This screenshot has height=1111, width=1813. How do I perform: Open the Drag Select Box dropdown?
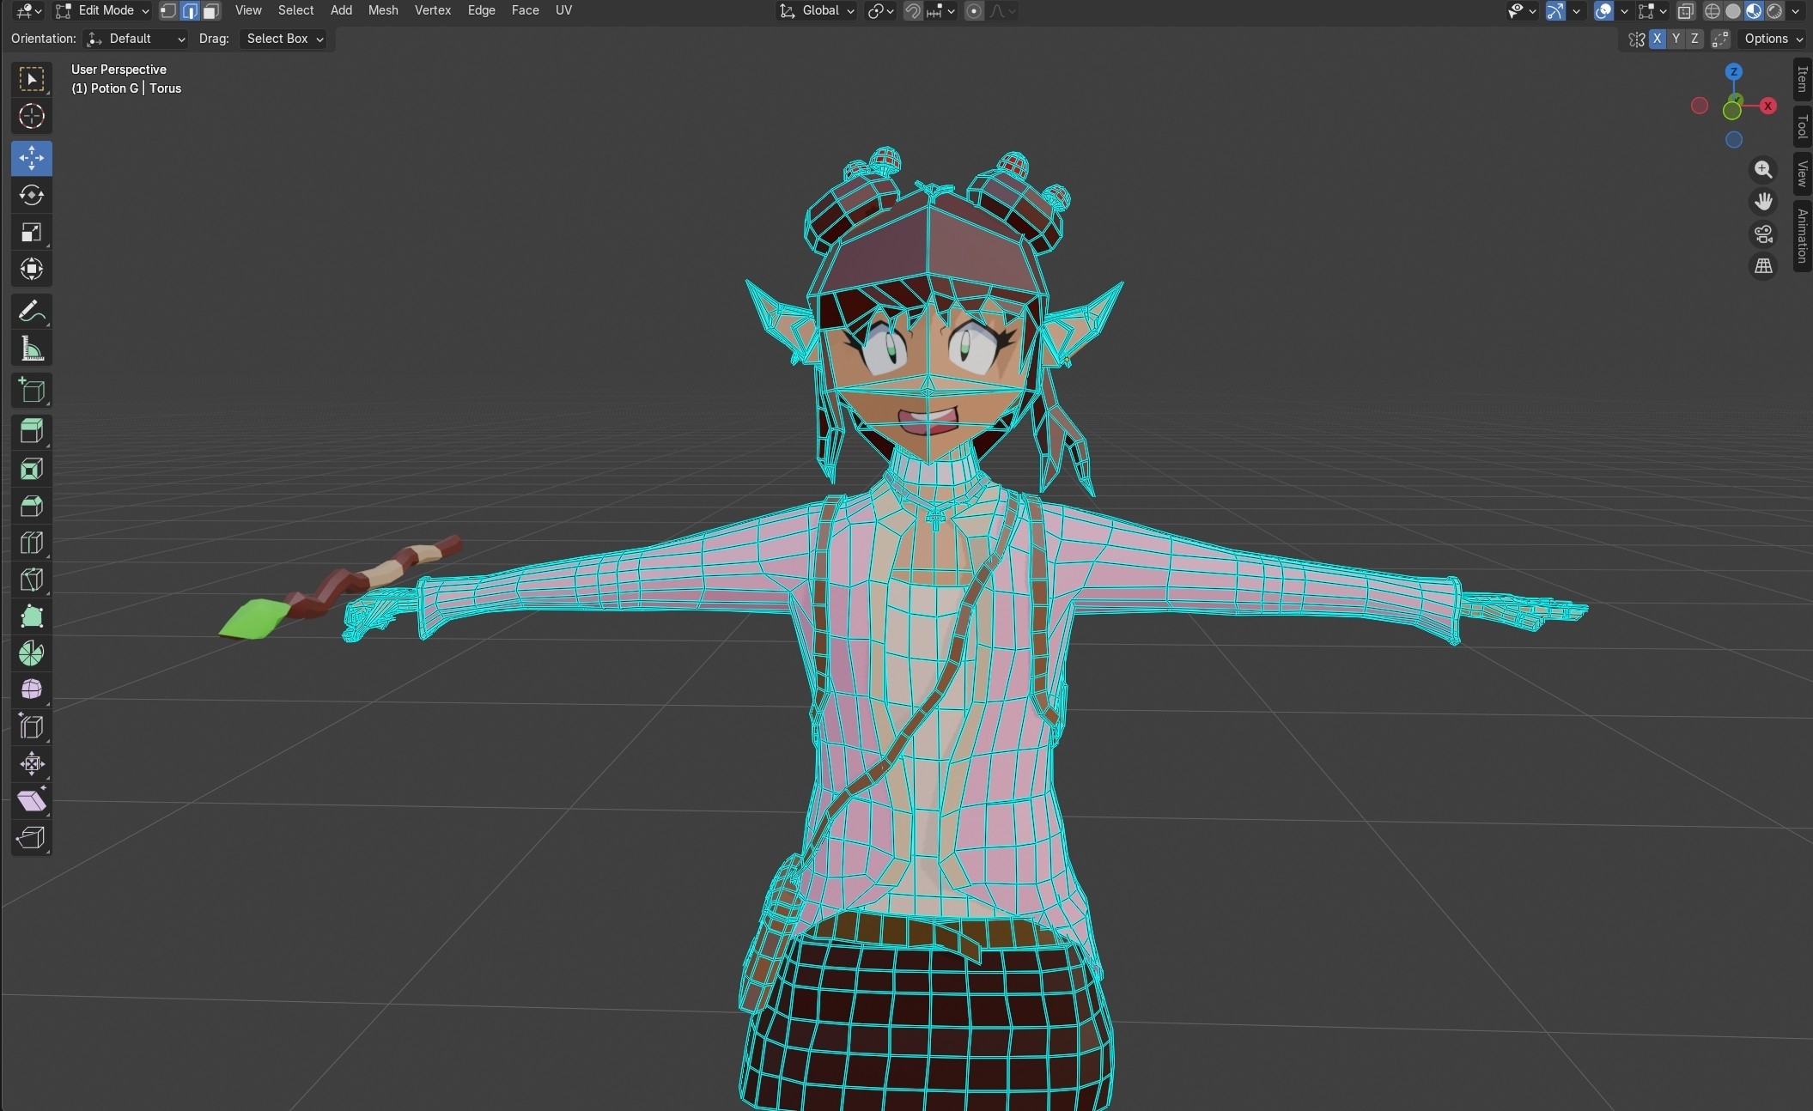pyautogui.click(x=284, y=39)
